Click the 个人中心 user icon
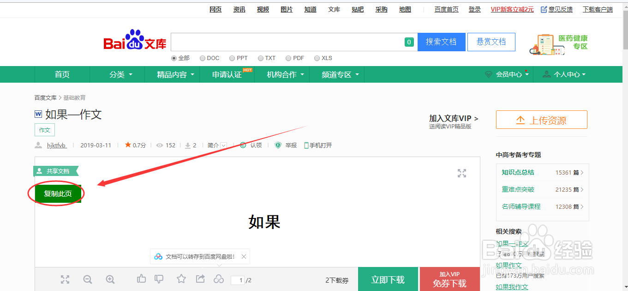This screenshot has height=291, width=628. point(547,74)
